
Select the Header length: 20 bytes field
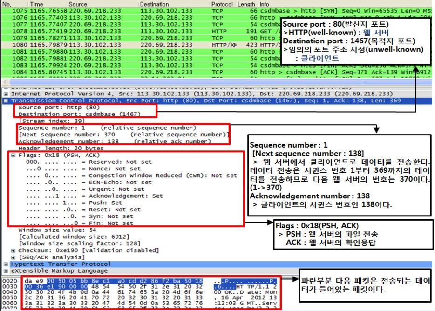point(61,149)
